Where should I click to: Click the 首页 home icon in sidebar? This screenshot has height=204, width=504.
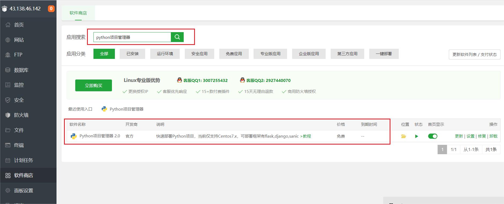pyautogui.click(x=8, y=25)
